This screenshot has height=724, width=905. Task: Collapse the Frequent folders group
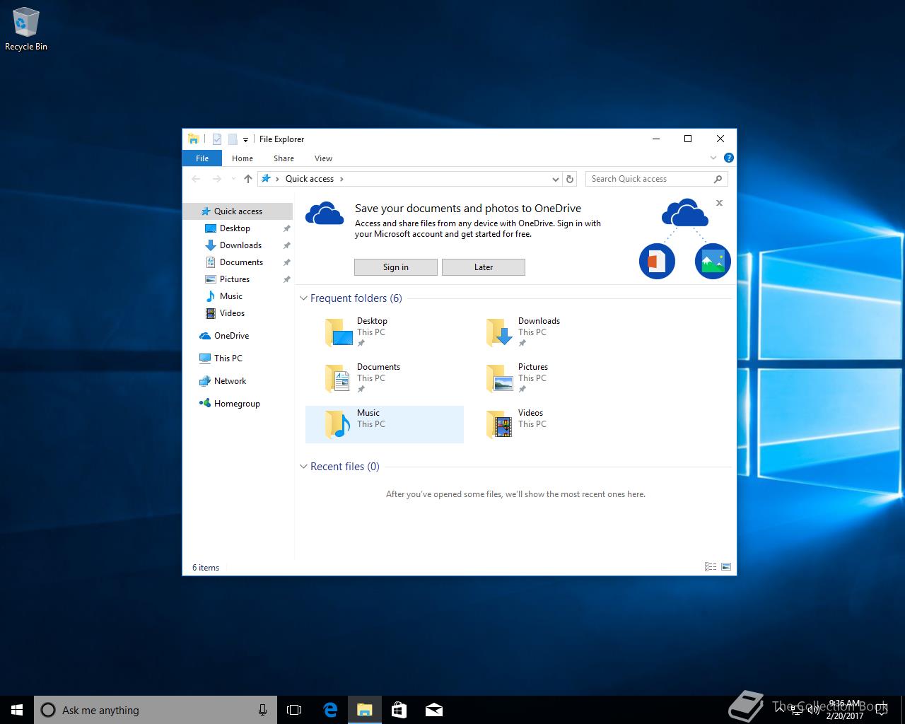click(303, 298)
